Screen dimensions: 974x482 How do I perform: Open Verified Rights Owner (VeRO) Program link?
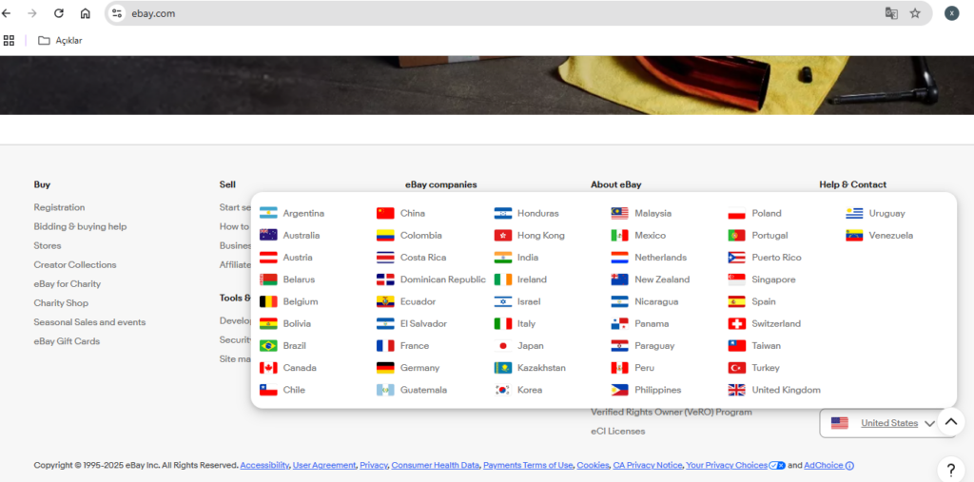672,413
